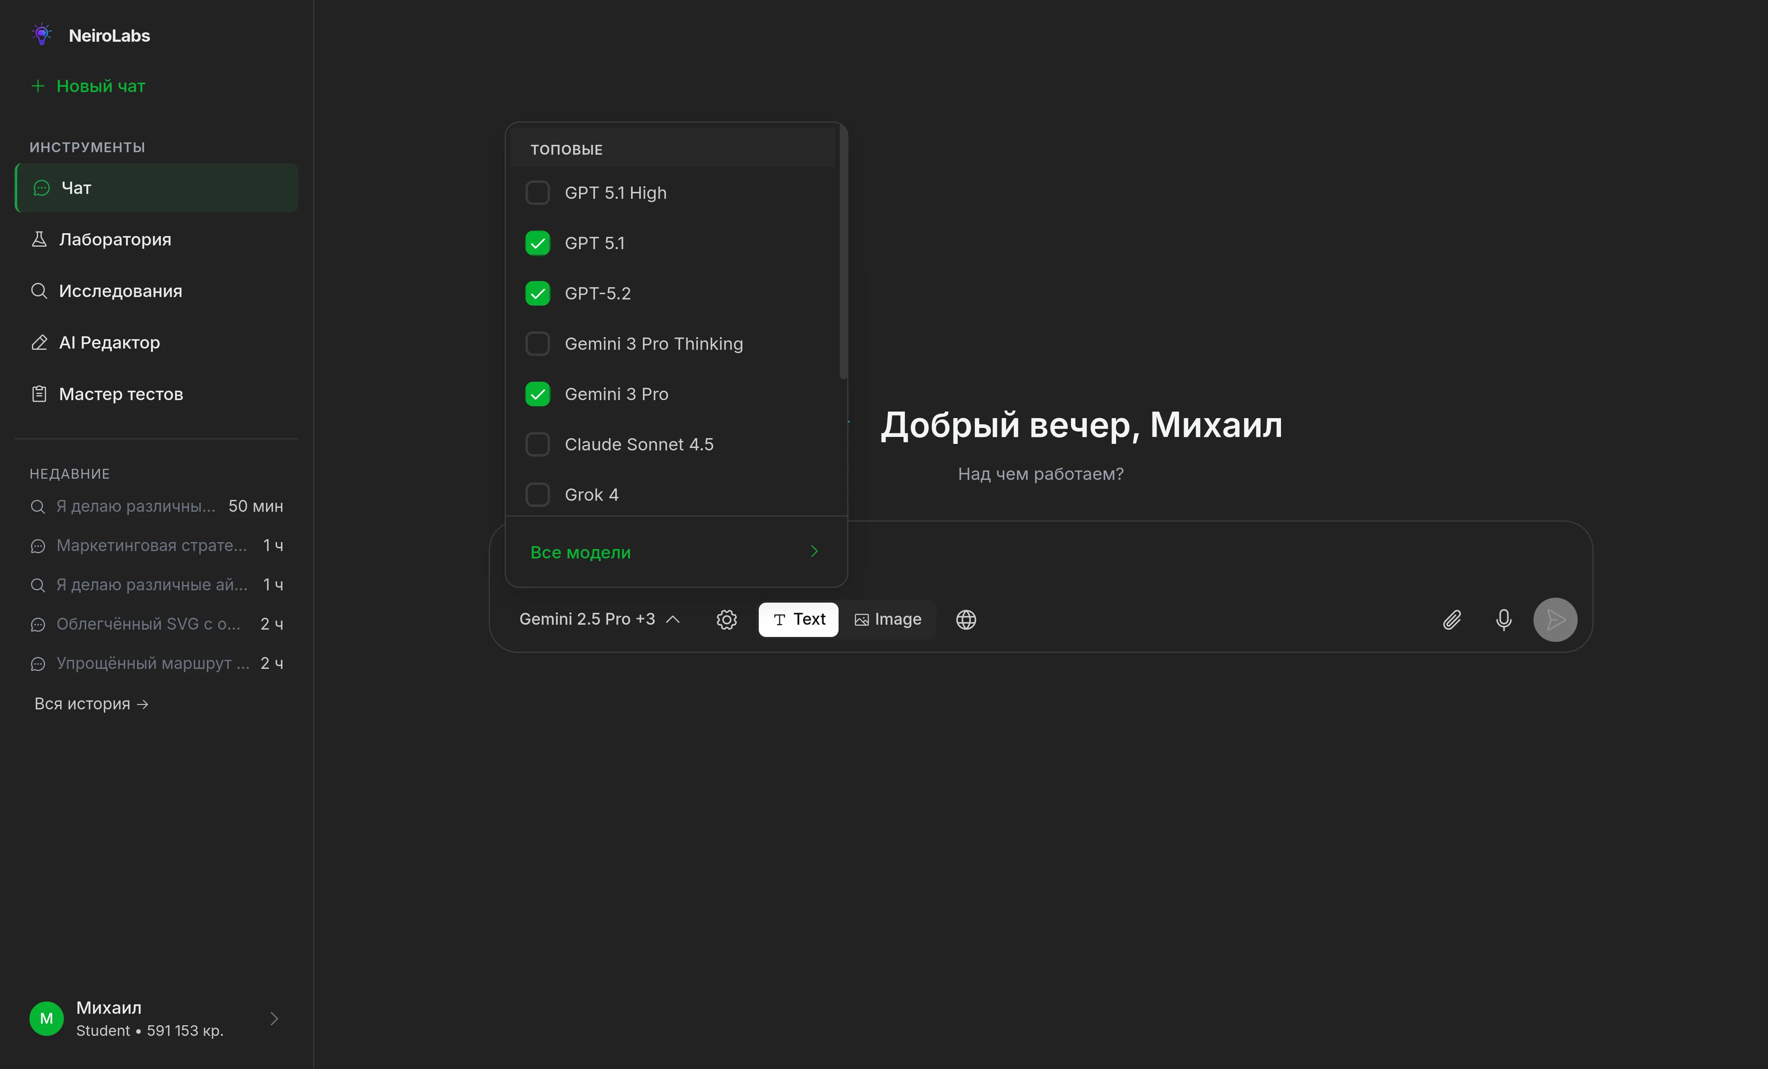Expand the Михаил user profile chevron

pos(274,1019)
